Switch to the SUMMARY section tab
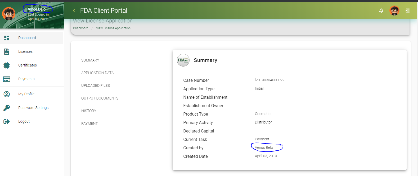 pyautogui.click(x=90, y=60)
